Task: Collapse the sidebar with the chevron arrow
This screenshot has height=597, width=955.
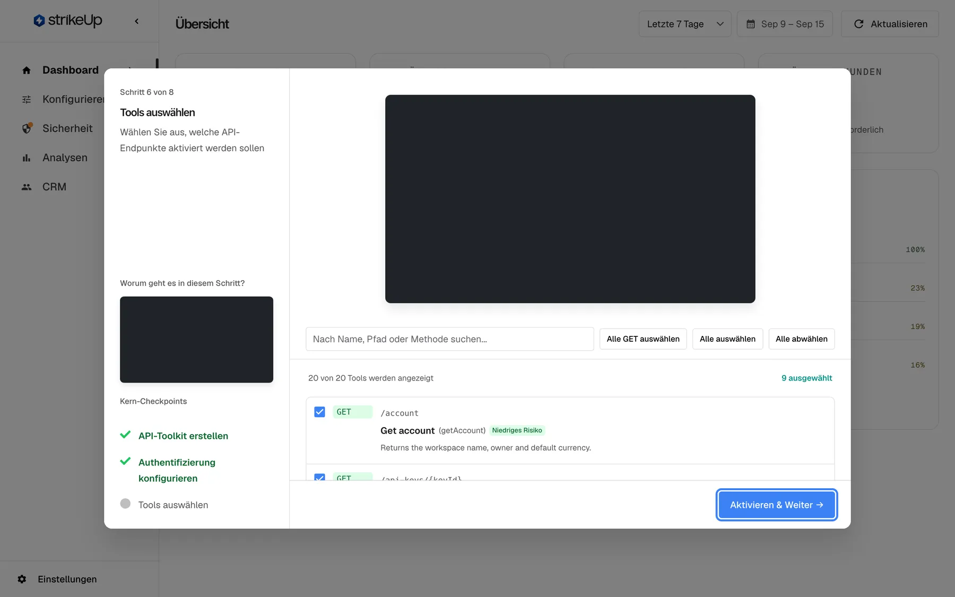Action: click(x=137, y=21)
